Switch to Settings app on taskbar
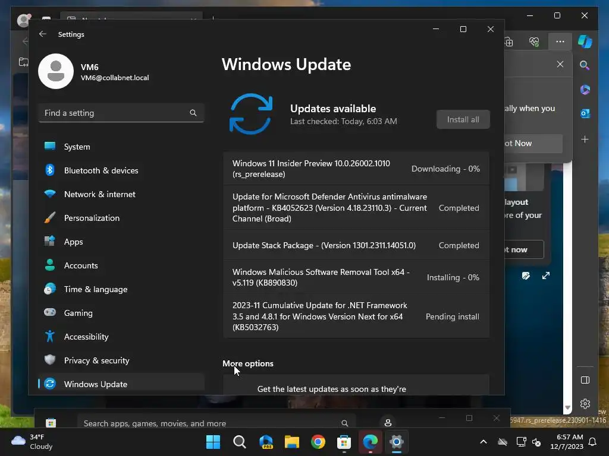This screenshot has height=456, width=609. (397, 442)
